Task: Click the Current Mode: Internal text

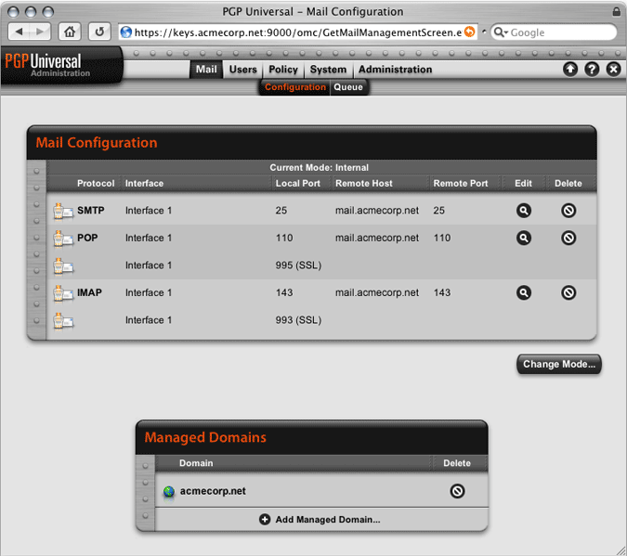Action: 320,167
